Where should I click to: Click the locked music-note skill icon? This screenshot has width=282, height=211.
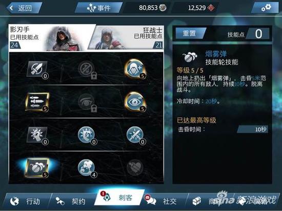(87, 69)
